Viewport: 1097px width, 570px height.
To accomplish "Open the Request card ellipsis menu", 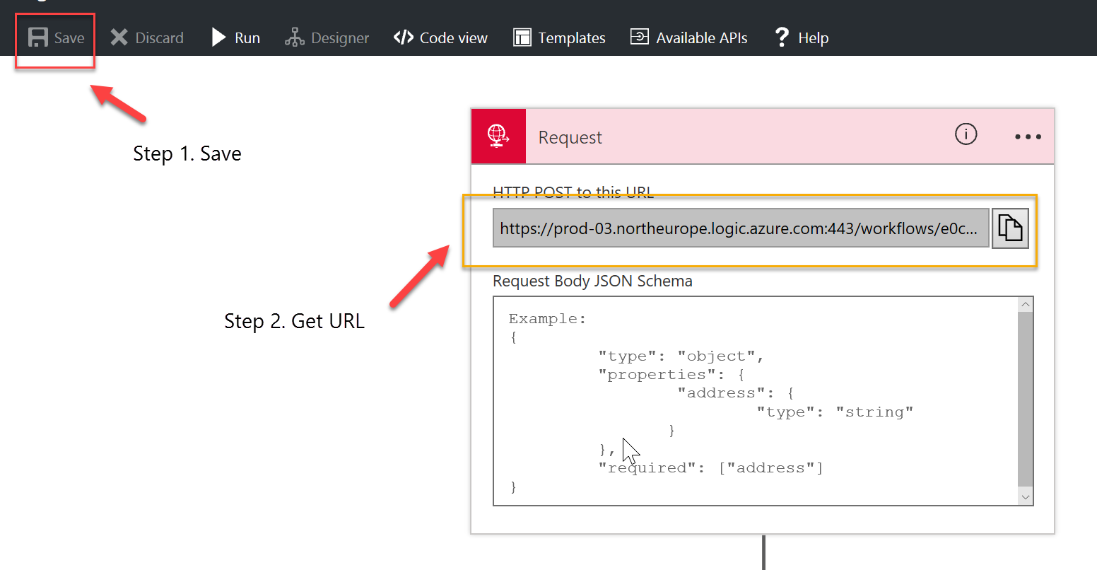I will pos(1027,136).
